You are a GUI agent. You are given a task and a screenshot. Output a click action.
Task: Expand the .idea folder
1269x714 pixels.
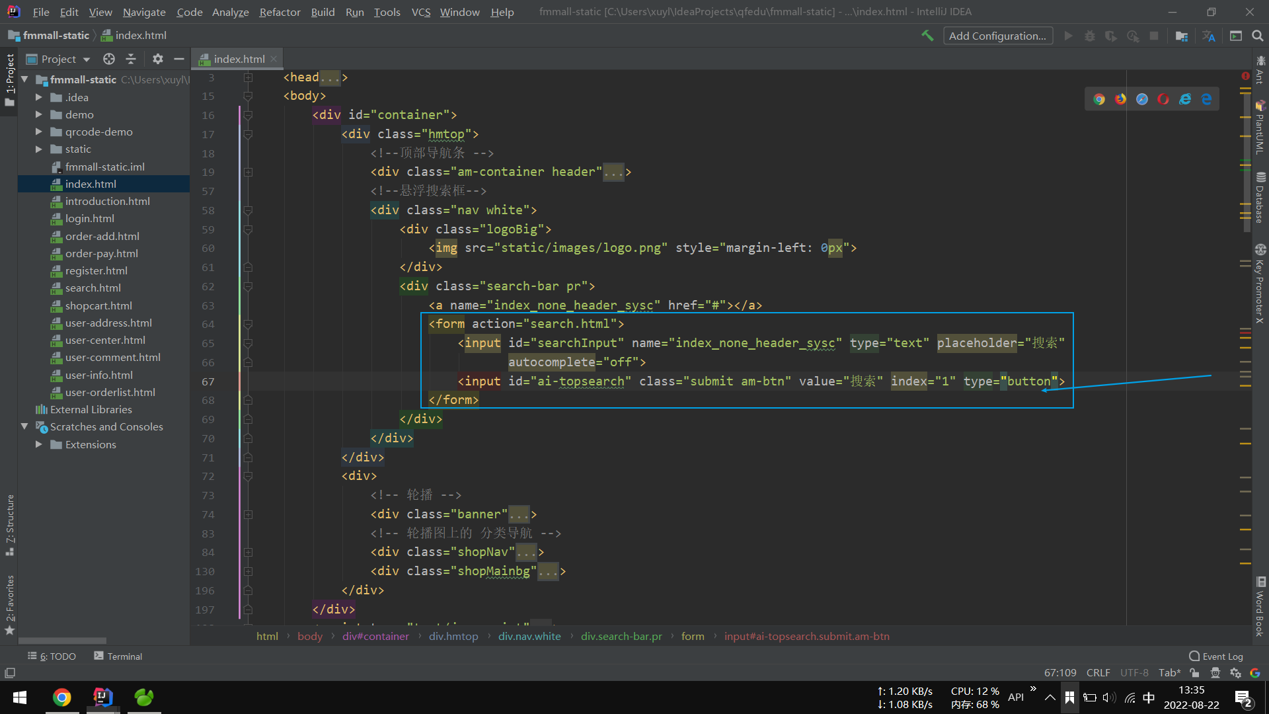(x=39, y=97)
